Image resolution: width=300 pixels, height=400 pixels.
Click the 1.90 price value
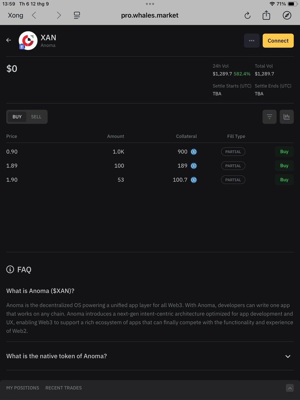pos(12,180)
